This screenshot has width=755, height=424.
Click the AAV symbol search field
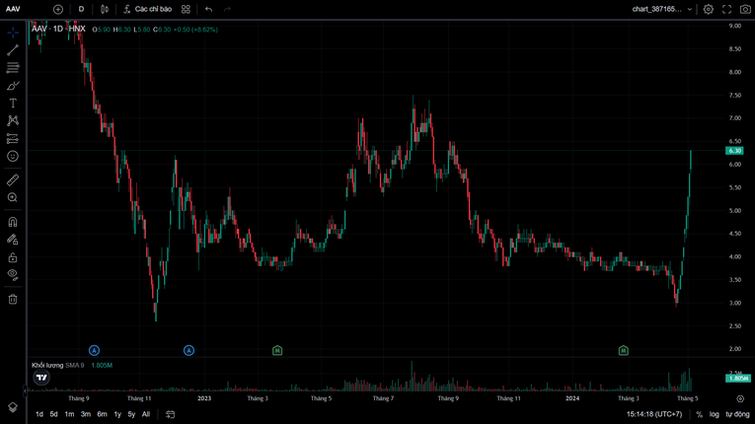(x=20, y=9)
